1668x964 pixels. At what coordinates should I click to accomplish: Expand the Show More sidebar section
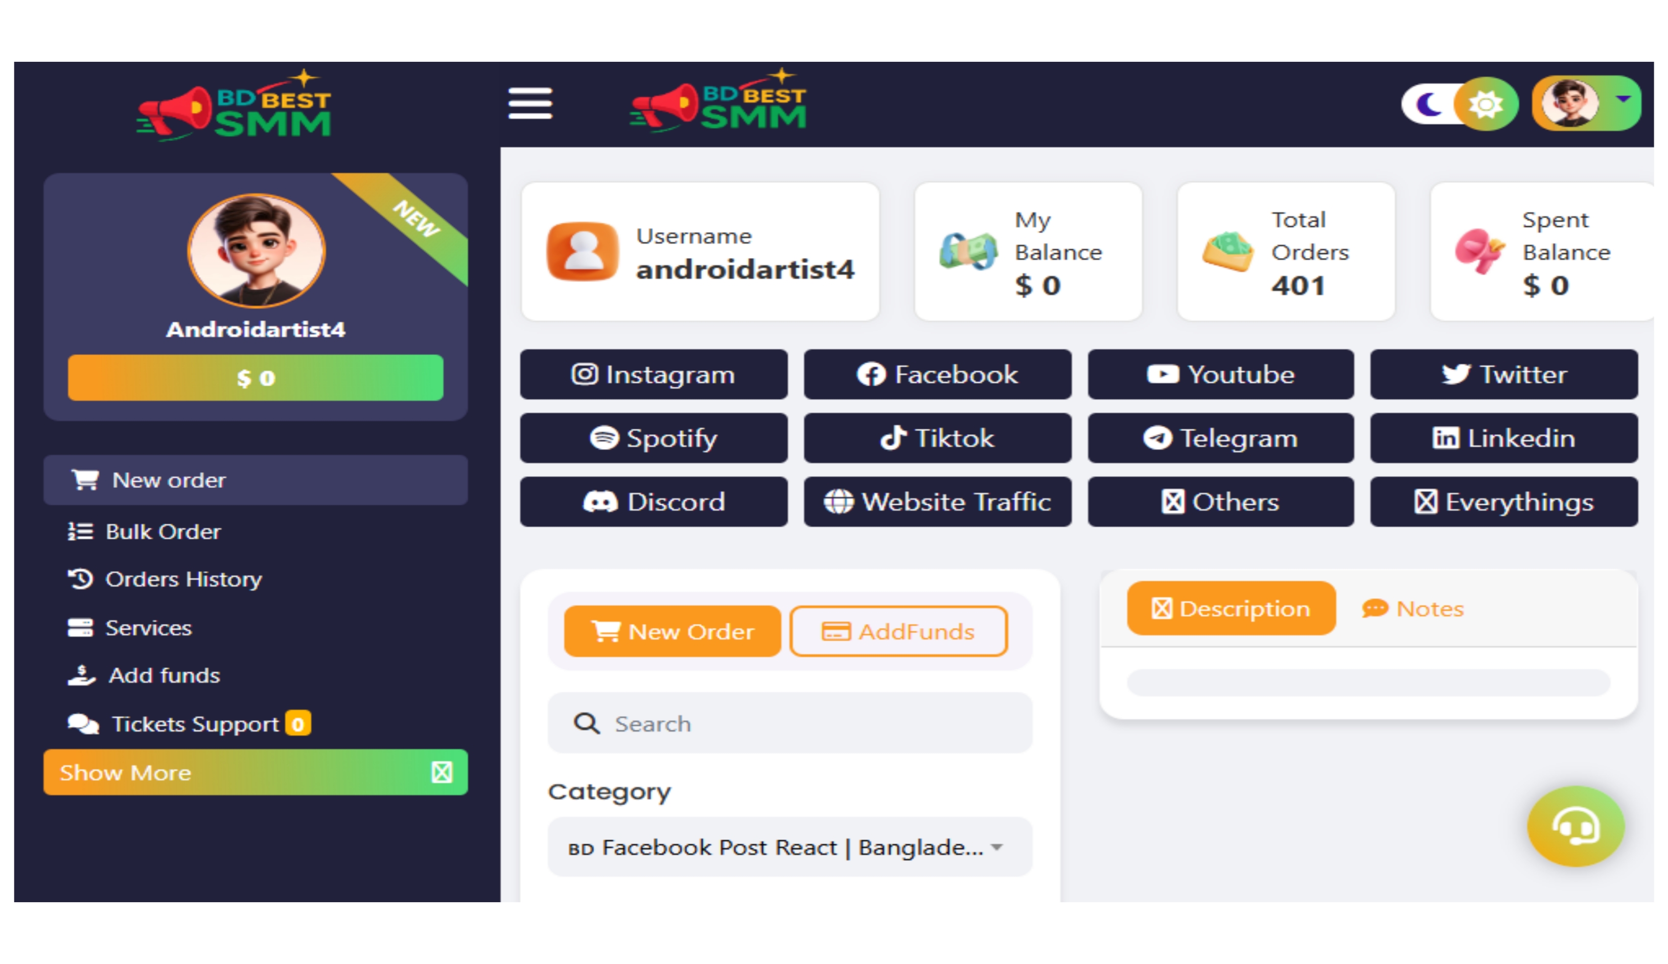(255, 772)
